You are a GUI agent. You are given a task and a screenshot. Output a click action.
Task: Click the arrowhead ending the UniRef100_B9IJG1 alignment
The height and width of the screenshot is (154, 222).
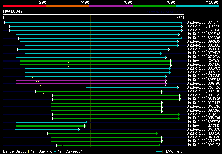tap(180, 96)
